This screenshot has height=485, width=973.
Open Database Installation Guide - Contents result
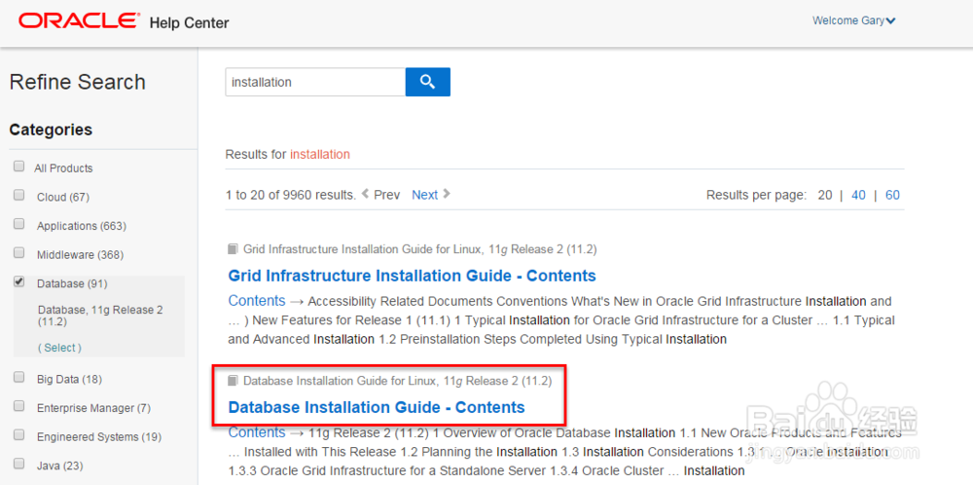pyautogui.click(x=377, y=407)
